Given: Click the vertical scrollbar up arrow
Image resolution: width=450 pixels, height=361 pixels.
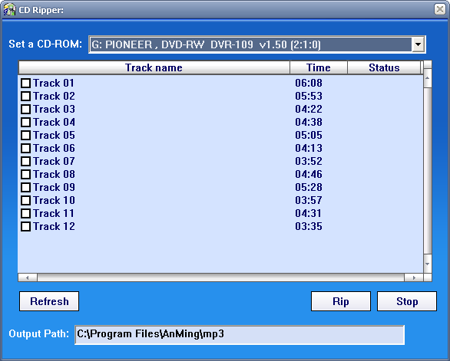Looking at the screenshot, I should (x=428, y=78).
